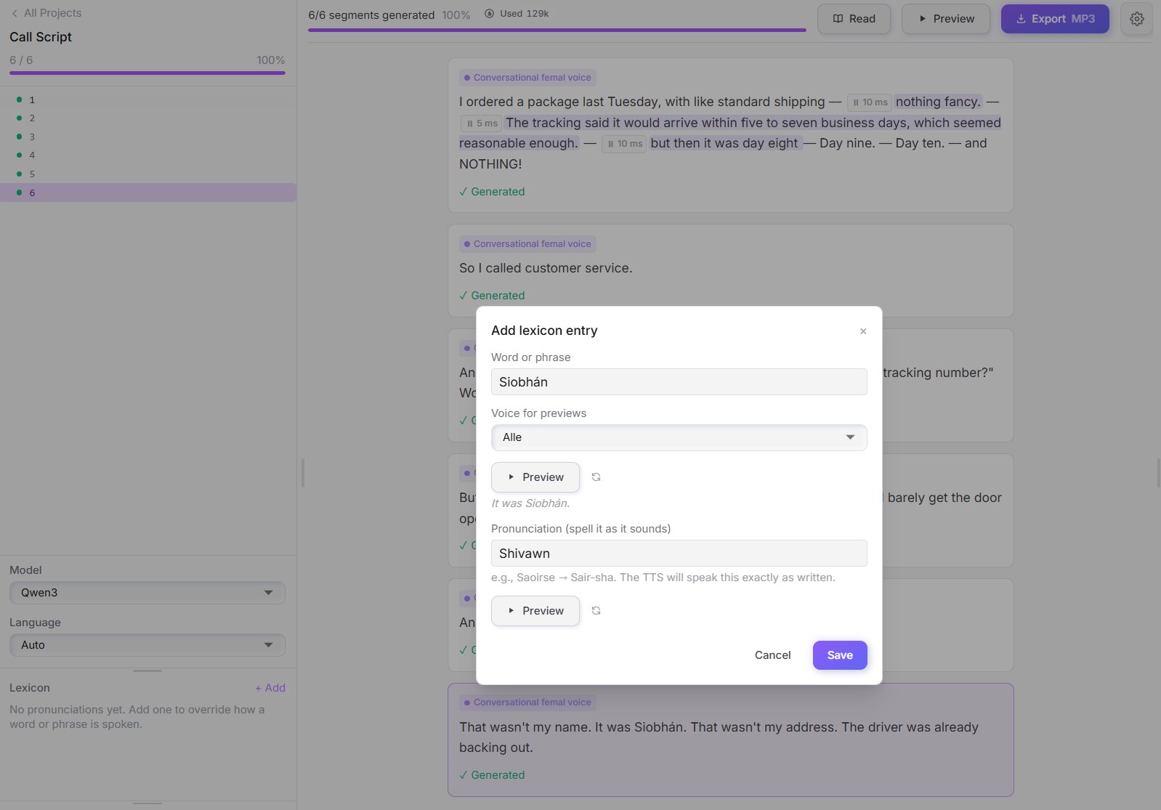This screenshot has width=1161, height=810.
Task: Click the sidebar Call Script progress bar
Action: pos(147,73)
